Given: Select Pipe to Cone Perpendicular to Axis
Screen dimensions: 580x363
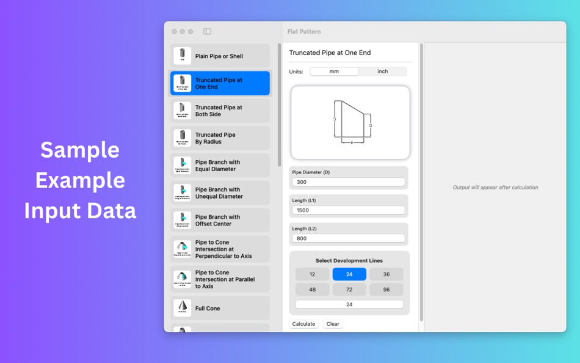Looking at the screenshot, I should click(220, 249).
